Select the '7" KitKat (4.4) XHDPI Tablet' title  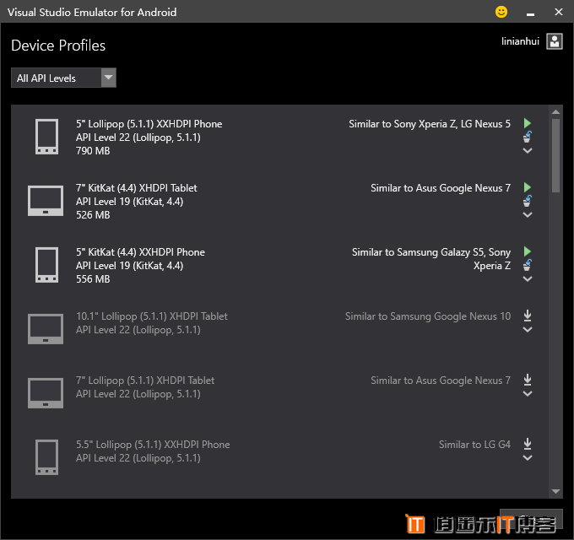tap(137, 188)
